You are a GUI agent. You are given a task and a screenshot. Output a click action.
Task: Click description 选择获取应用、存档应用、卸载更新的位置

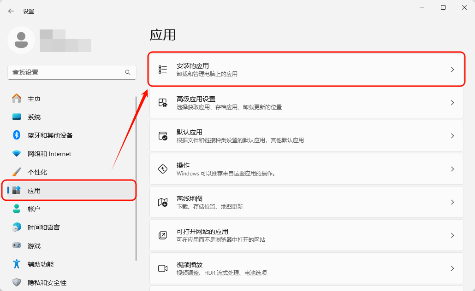pyautogui.click(x=229, y=107)
